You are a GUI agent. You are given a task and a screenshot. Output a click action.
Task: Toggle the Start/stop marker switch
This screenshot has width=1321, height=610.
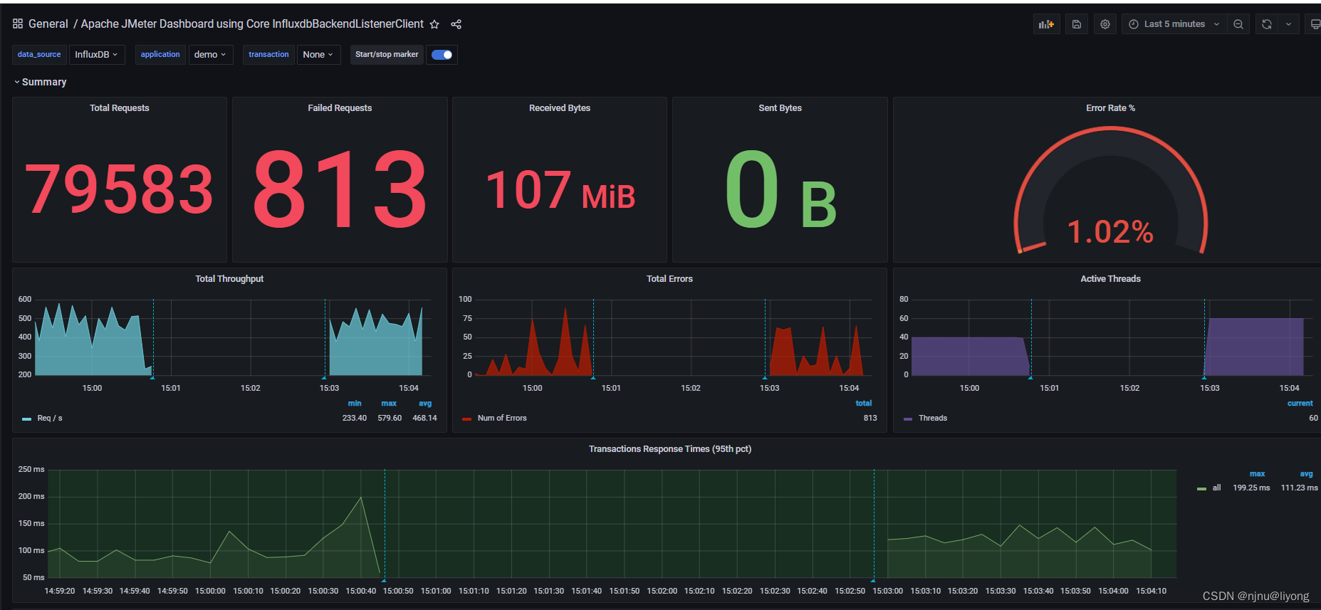442,55
